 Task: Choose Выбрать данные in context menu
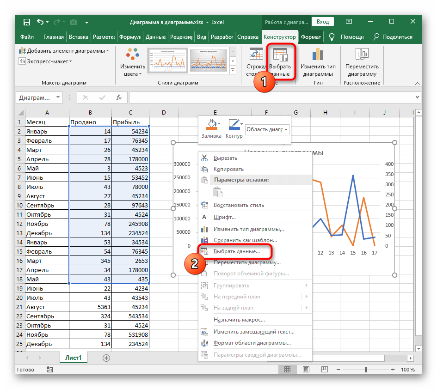[236, 252]
